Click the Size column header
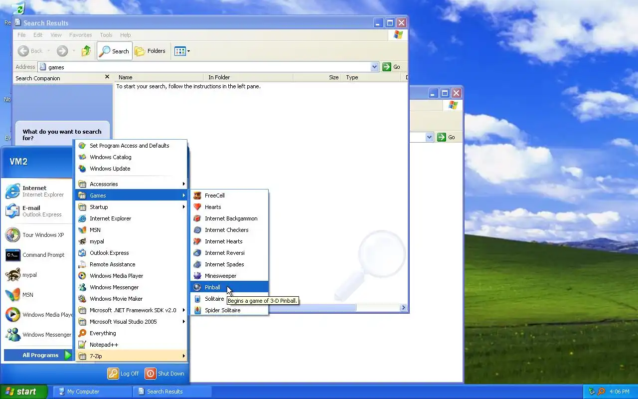The image size is (638, 399). click(x=318, y=77)
